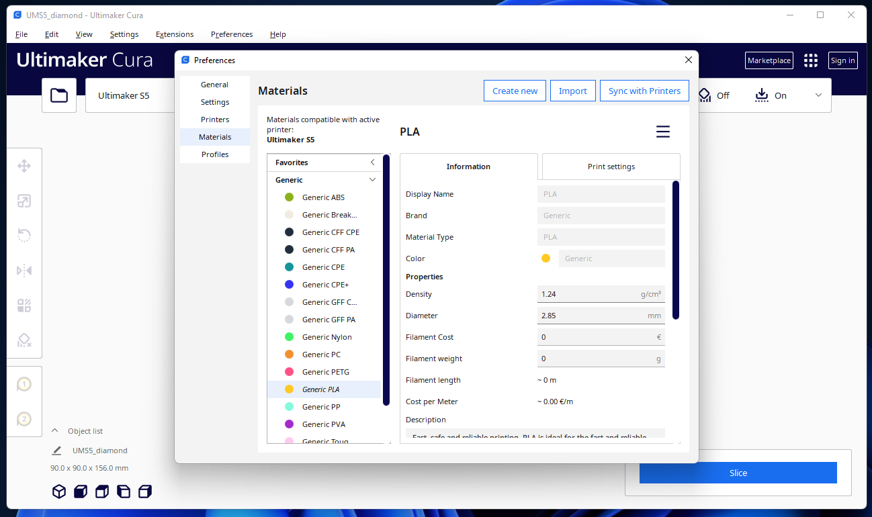The image size is (872, 517).
Task: Select Generic GFF PA material
Action: coord(324,320)
